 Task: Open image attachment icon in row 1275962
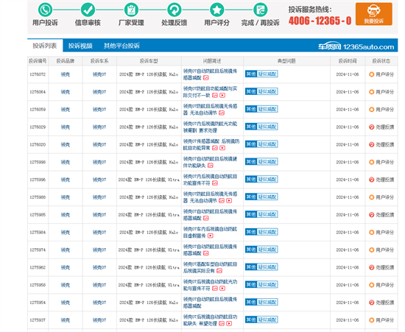click(x=219, y=271)
